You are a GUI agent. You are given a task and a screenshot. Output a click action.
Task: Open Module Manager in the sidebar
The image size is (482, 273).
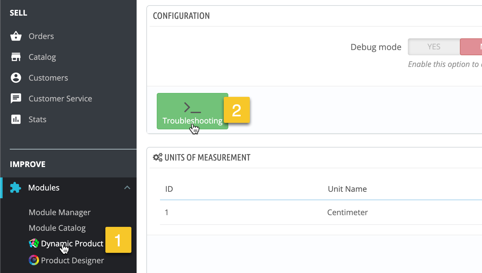coord(60,212)
